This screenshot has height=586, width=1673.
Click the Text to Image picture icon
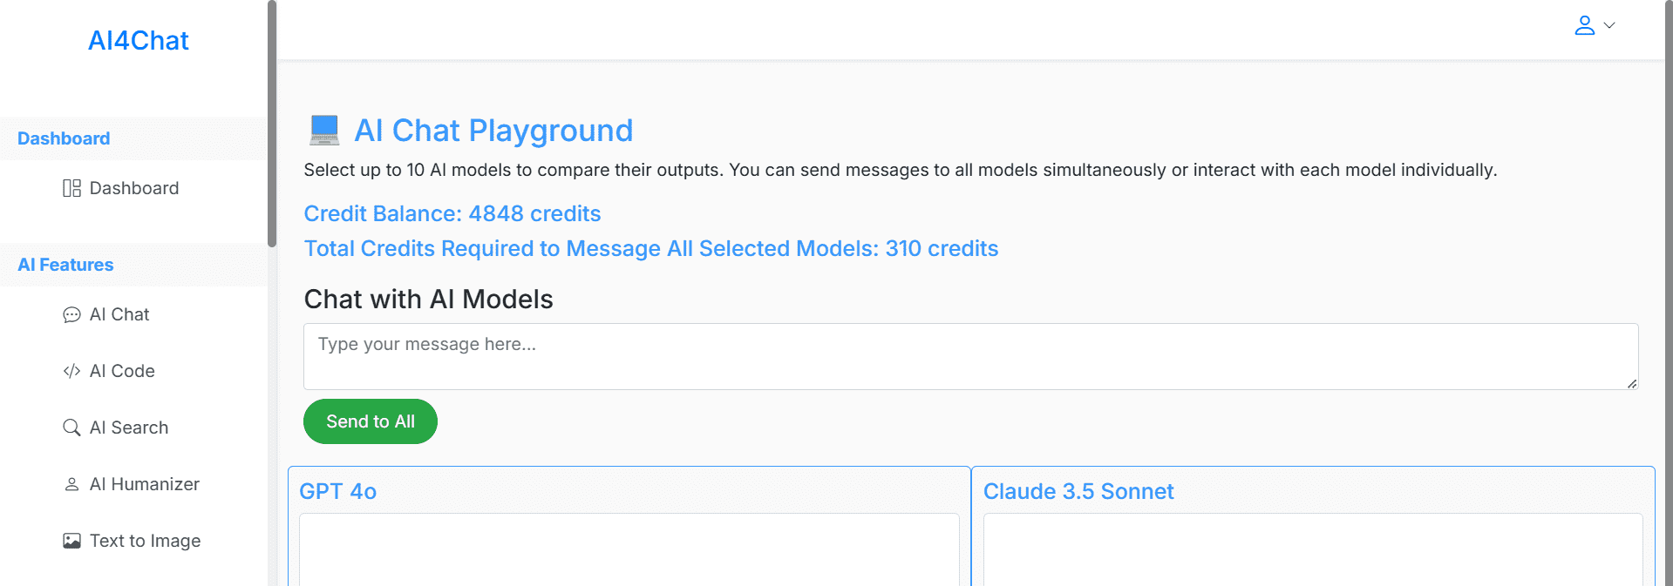click(x=71, y=541)
